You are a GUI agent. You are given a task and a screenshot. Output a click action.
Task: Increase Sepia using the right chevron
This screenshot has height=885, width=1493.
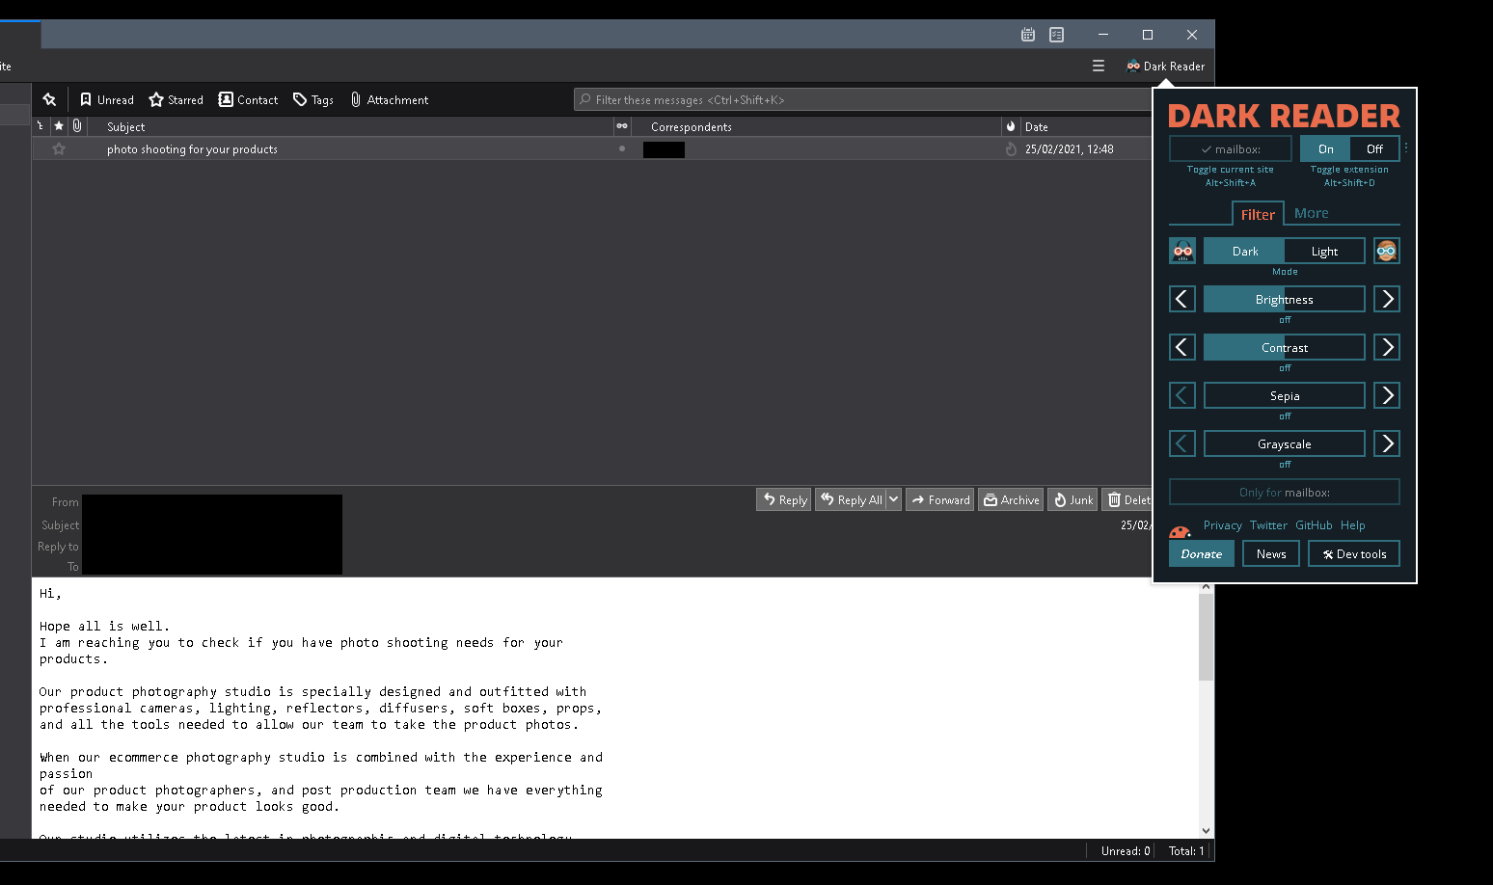point(1386,395)
